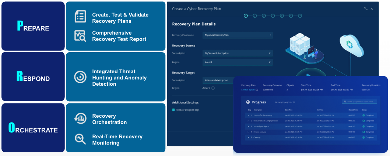
Task: Click the expand dialog arrows icon
Action: point(366,9)
